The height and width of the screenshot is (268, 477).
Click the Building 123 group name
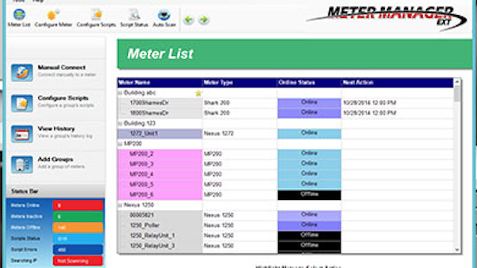pyautogui.click(x=140, y=123)
